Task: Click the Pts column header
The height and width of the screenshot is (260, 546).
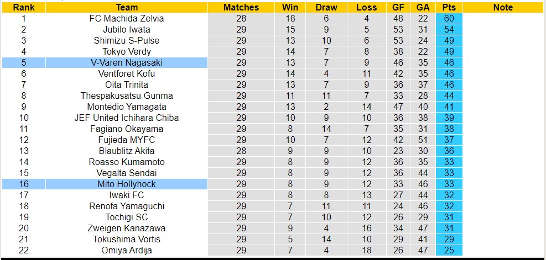Action: click(x=449, y=7)
